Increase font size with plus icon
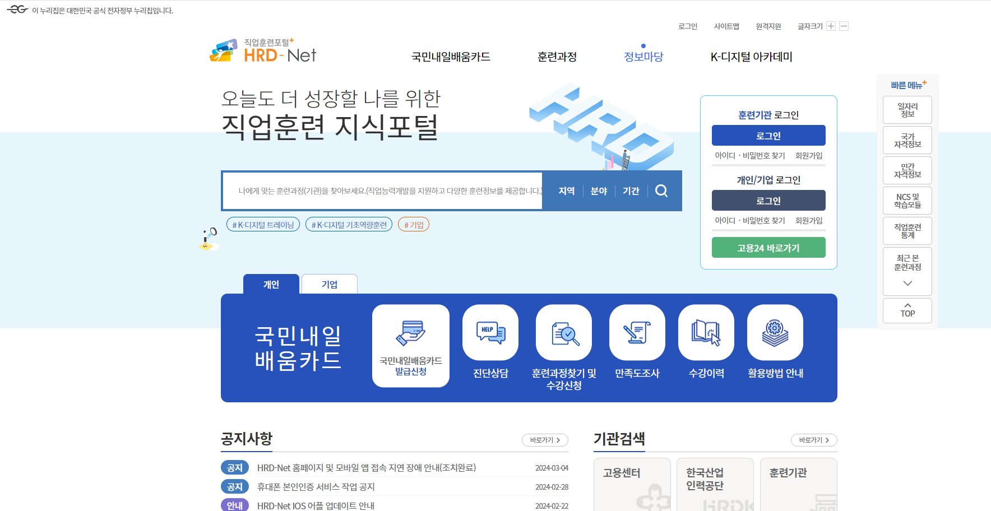Image resolution: width=991 pixels, height=511 pixels. (831, 26)
